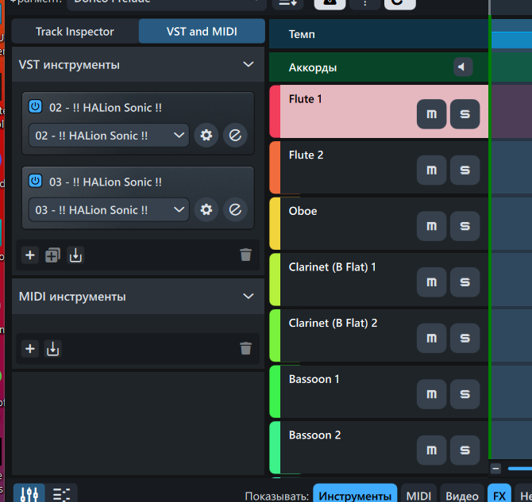This screenshot has width=532, height=502.
Task: Import VST instrument with the download icon
Action: click(x=75, y=255)
